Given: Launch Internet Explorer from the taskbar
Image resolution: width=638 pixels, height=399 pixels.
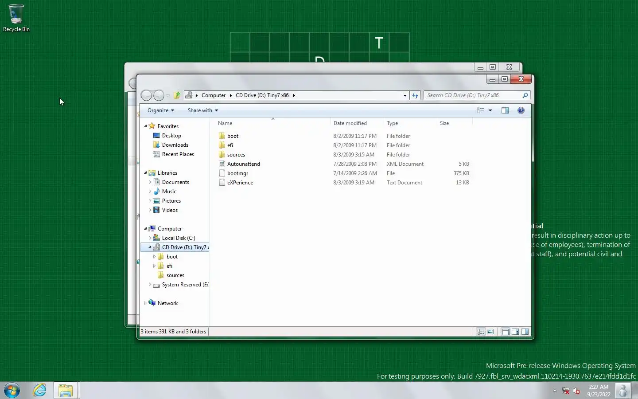Looking at the screenshot, I should (x=39, y=391).
